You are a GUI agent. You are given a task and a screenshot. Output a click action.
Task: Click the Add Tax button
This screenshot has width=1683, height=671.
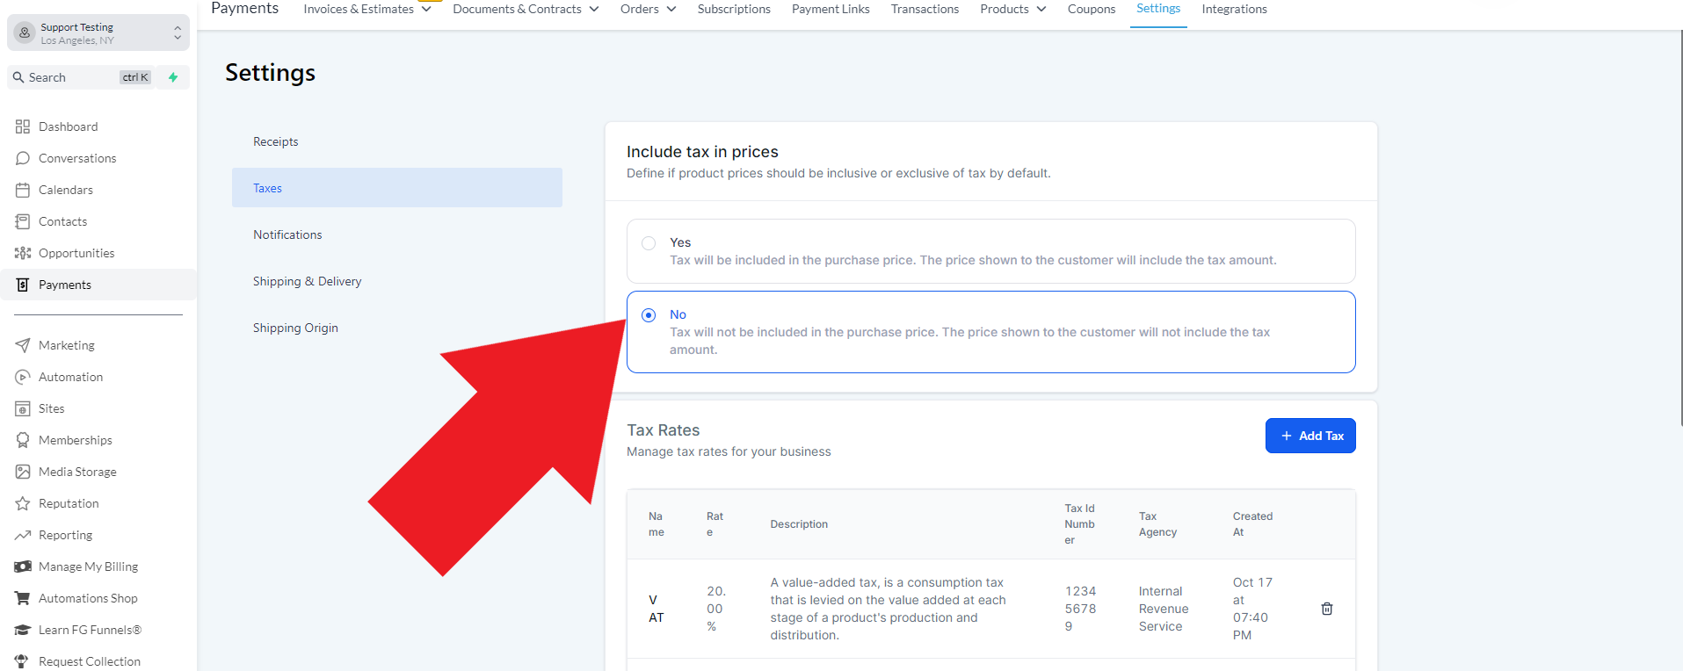pos(1310,436)
